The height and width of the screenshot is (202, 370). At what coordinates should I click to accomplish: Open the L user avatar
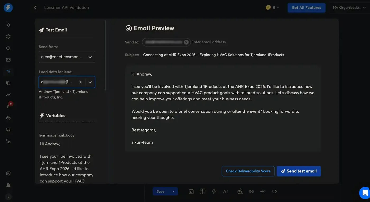8,197
